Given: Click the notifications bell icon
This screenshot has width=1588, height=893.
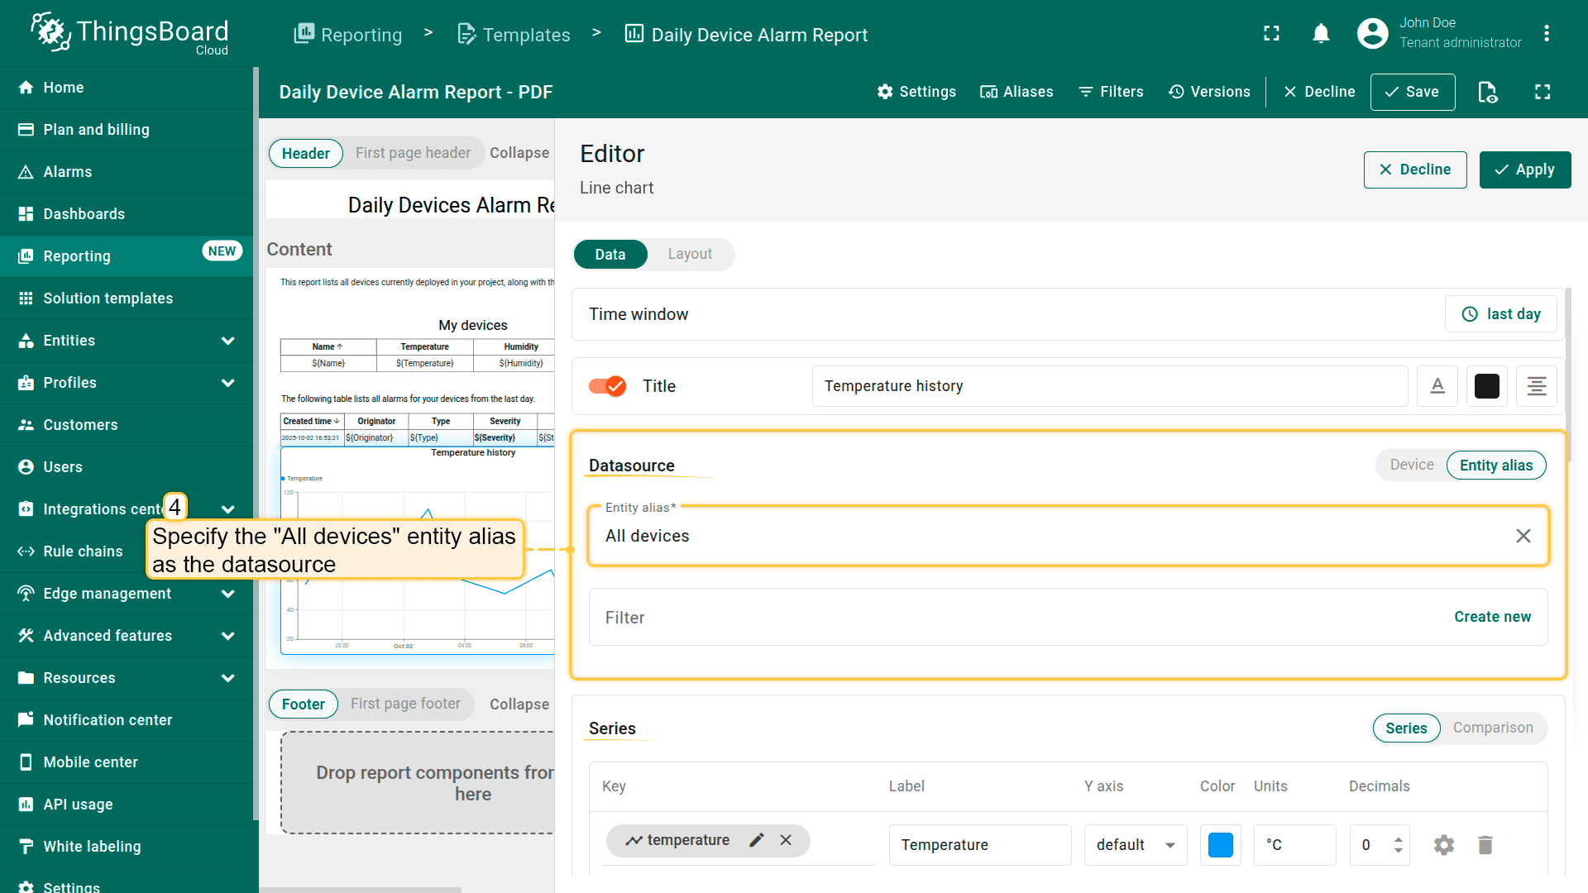Looking at the screenshot, I should pos(1321,34).
